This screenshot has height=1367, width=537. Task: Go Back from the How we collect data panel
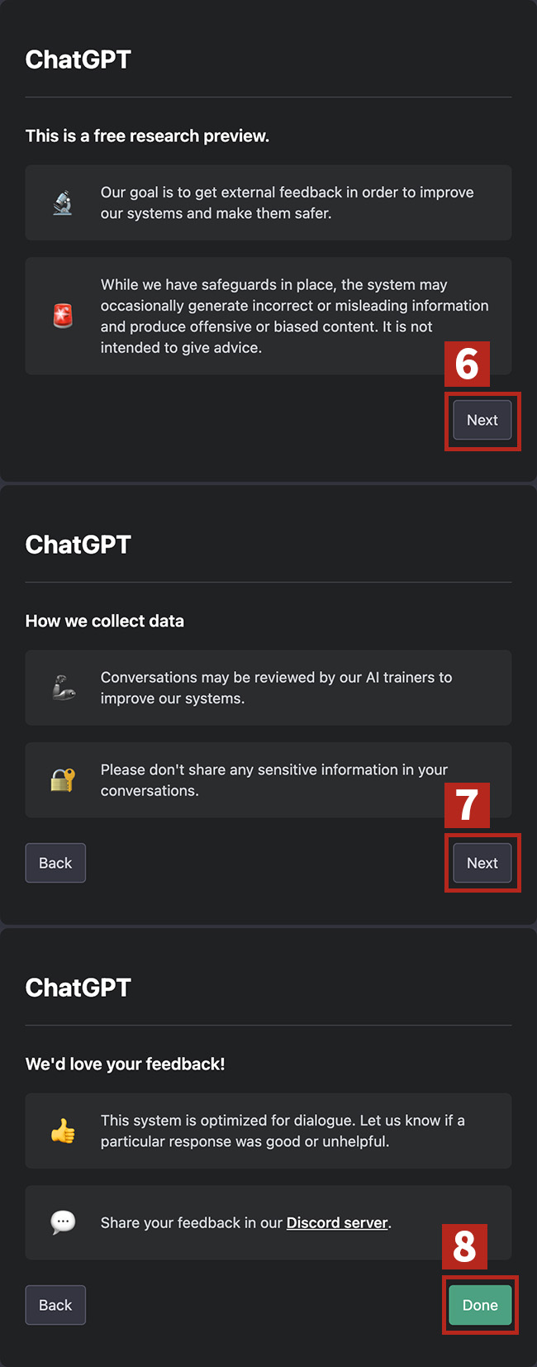(x=55, y=863)
